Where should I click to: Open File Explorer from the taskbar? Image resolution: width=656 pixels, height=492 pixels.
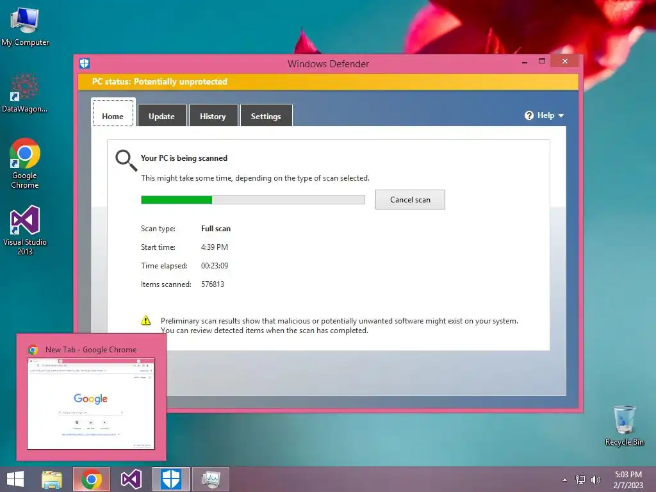click(x=52, y=479)
